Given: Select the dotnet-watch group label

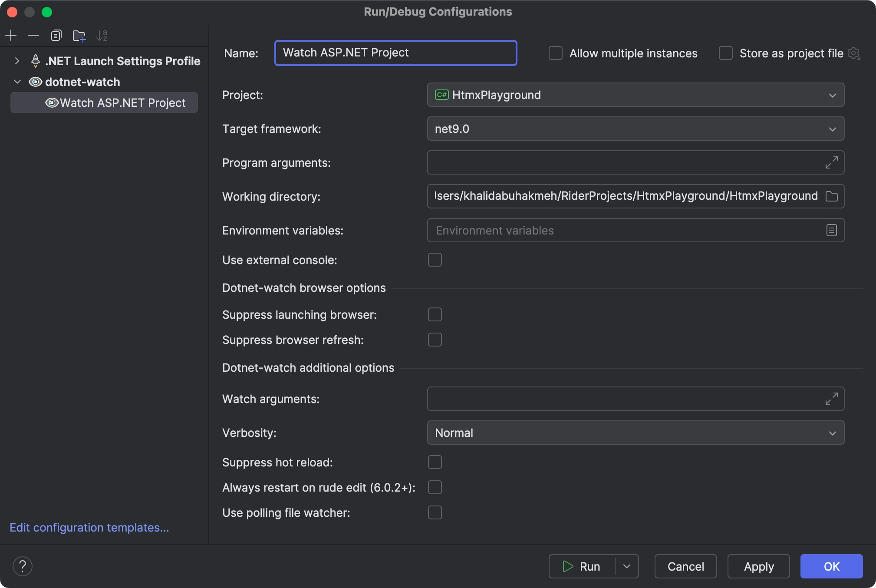Looking at the screenshot, I should [82, 82].
